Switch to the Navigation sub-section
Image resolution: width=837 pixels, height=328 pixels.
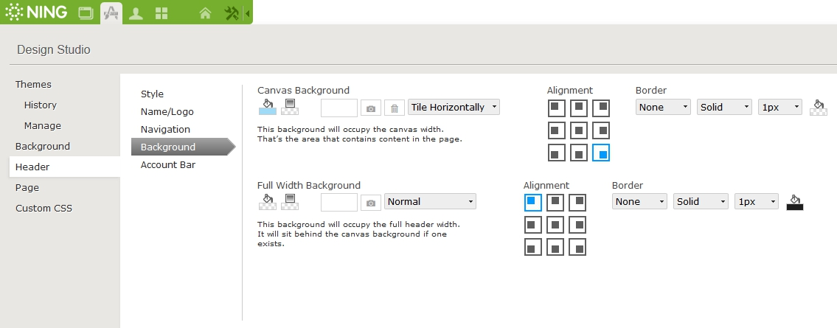[165, 129]
